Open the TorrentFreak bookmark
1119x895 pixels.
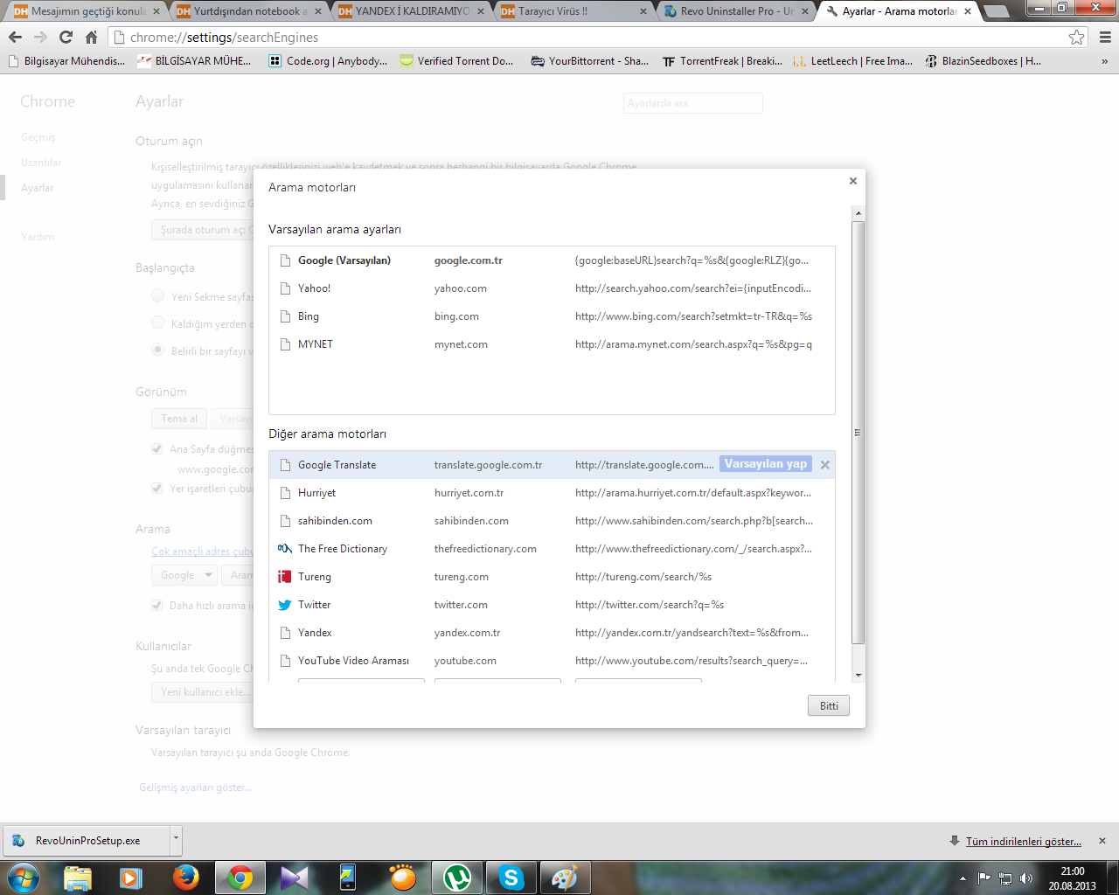(722, 61)
